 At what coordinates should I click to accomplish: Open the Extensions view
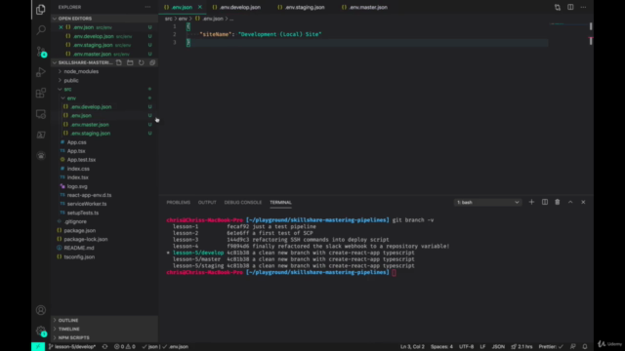tap(41, 94)
